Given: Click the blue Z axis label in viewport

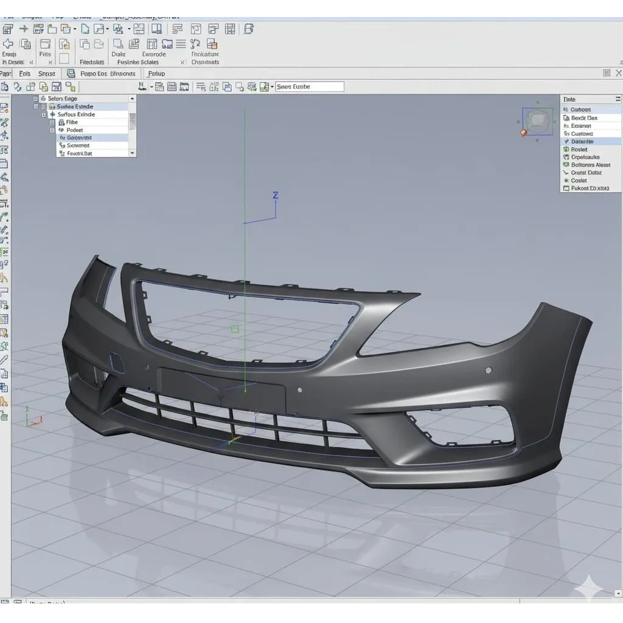Looking at the screenshot, I should 276,195.
